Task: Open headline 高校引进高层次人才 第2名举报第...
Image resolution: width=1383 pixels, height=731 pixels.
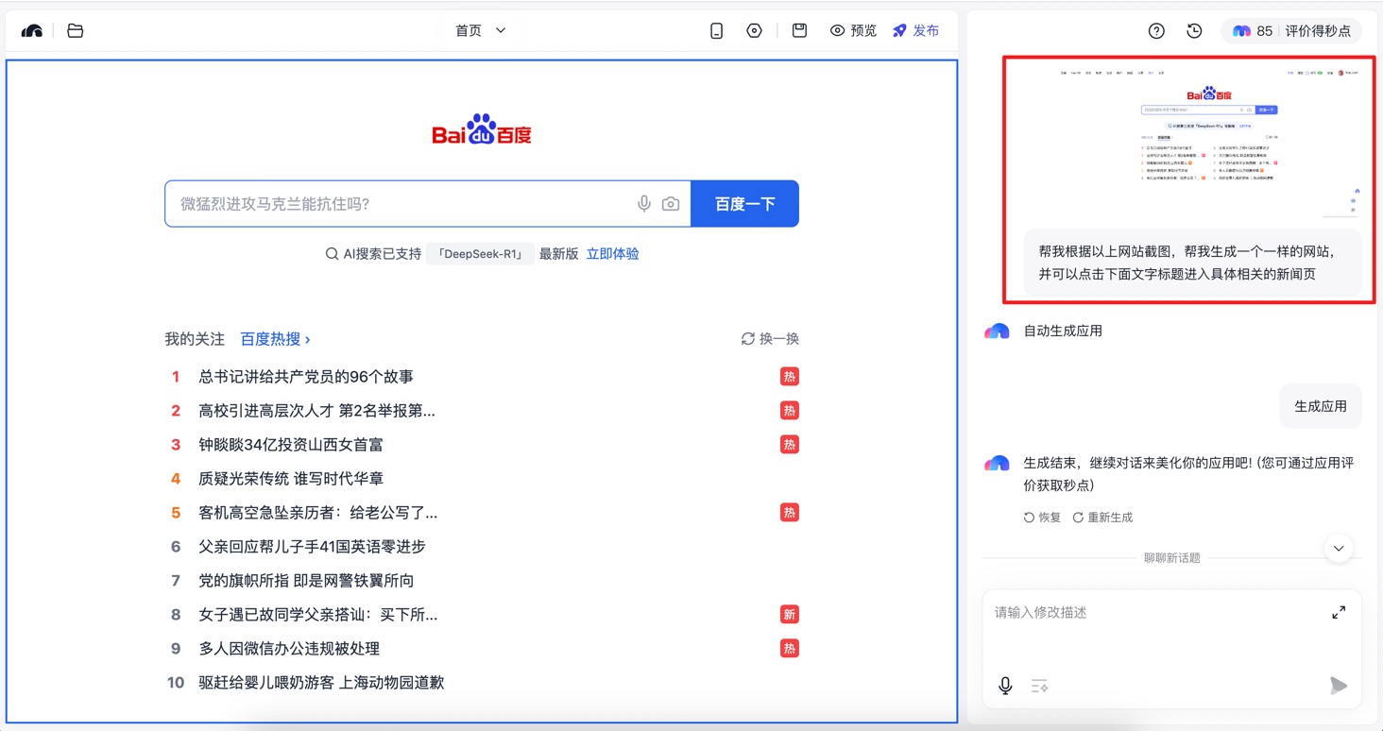Action: tap(317, 411)
